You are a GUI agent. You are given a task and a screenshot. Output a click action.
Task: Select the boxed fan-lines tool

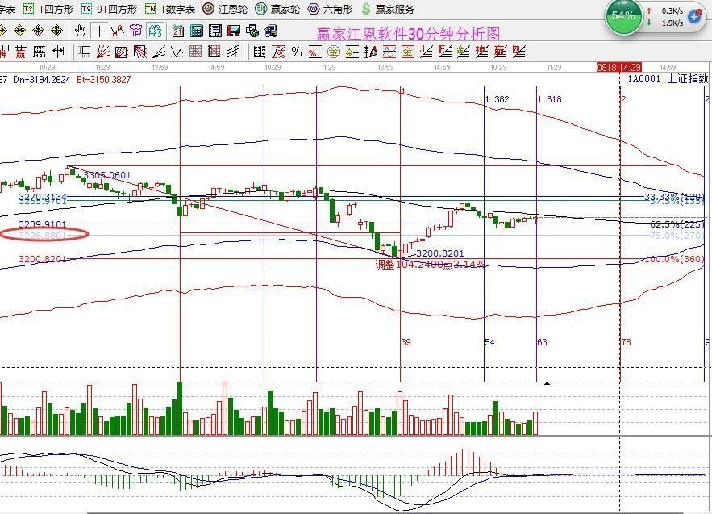121,52
